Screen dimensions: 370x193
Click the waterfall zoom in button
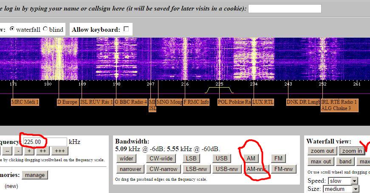(x=352, y=151)
